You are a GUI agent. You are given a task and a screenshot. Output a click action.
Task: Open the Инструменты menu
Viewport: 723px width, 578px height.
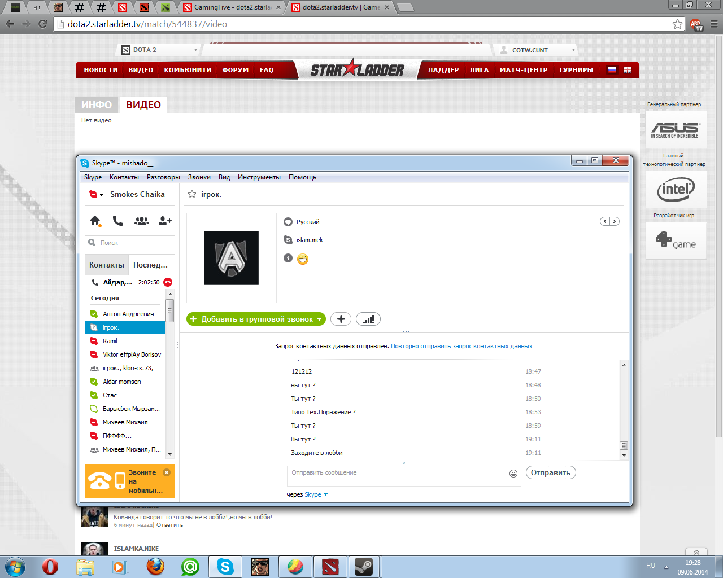(259, 177)
